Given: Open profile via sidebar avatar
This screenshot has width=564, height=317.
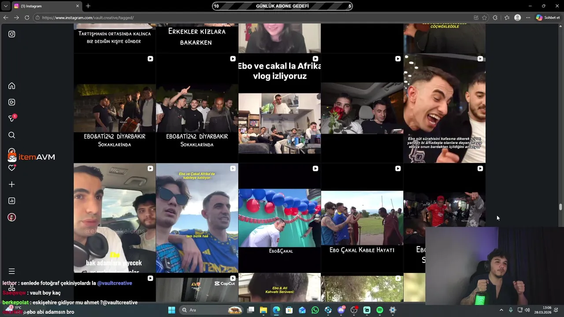Looking at the screenshot, I should point(12,217).
